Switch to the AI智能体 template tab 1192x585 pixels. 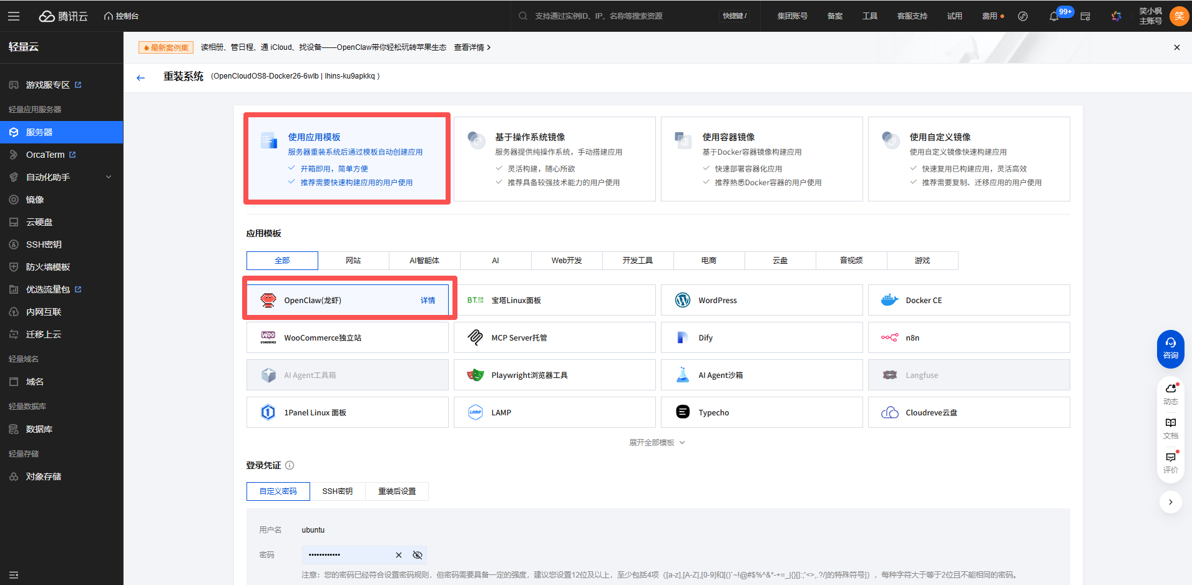pyautogui.click(x=424, y=261)
